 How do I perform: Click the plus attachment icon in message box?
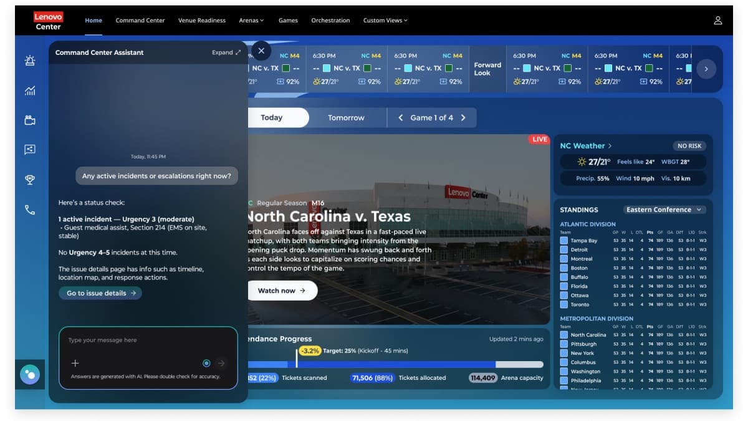point(75,363)
